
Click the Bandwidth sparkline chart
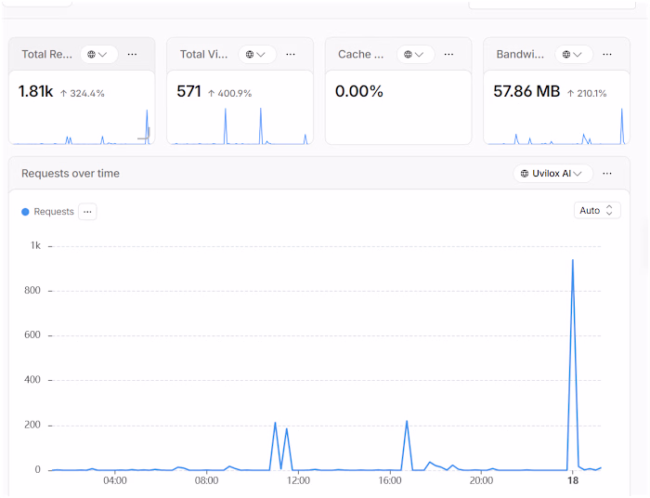coord(557,126)
